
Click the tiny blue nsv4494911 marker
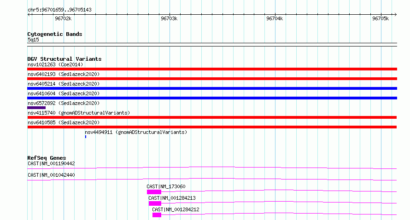(x=86, y=137)
